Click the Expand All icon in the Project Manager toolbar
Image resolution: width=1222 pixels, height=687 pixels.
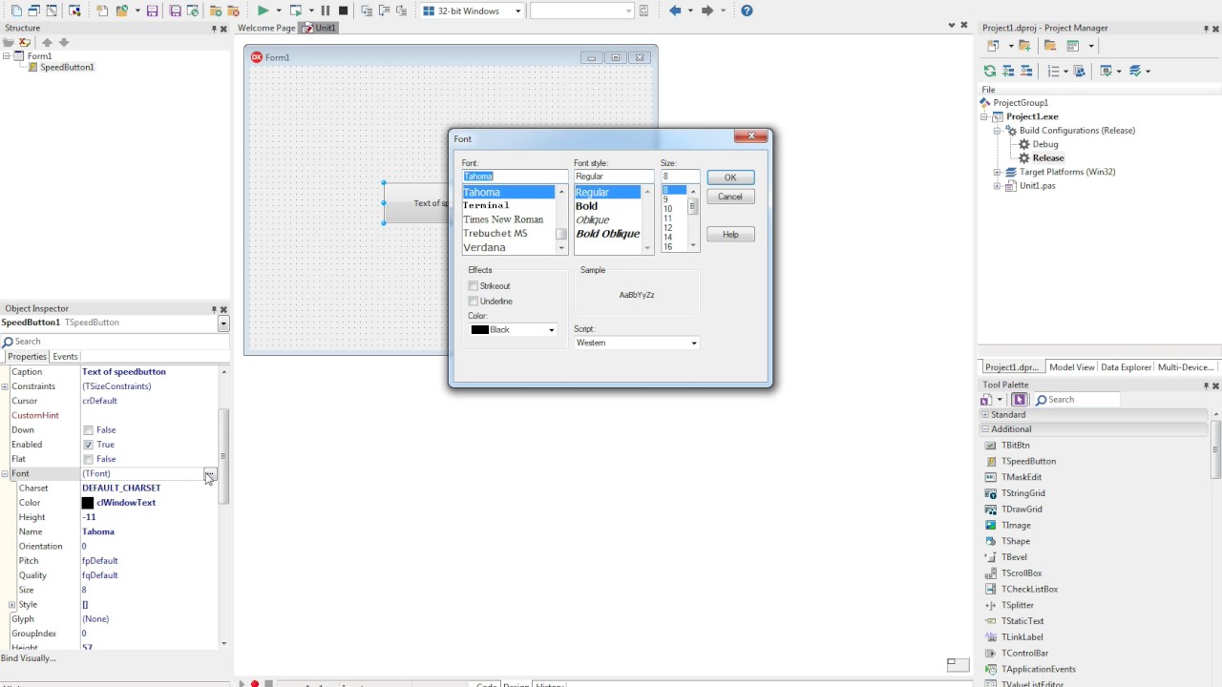pos(1008,71)
